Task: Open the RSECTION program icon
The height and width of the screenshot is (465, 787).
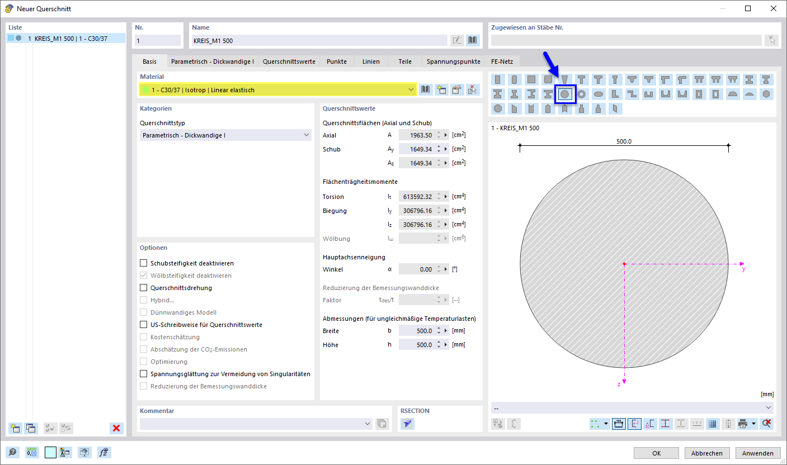Action: 407,424
